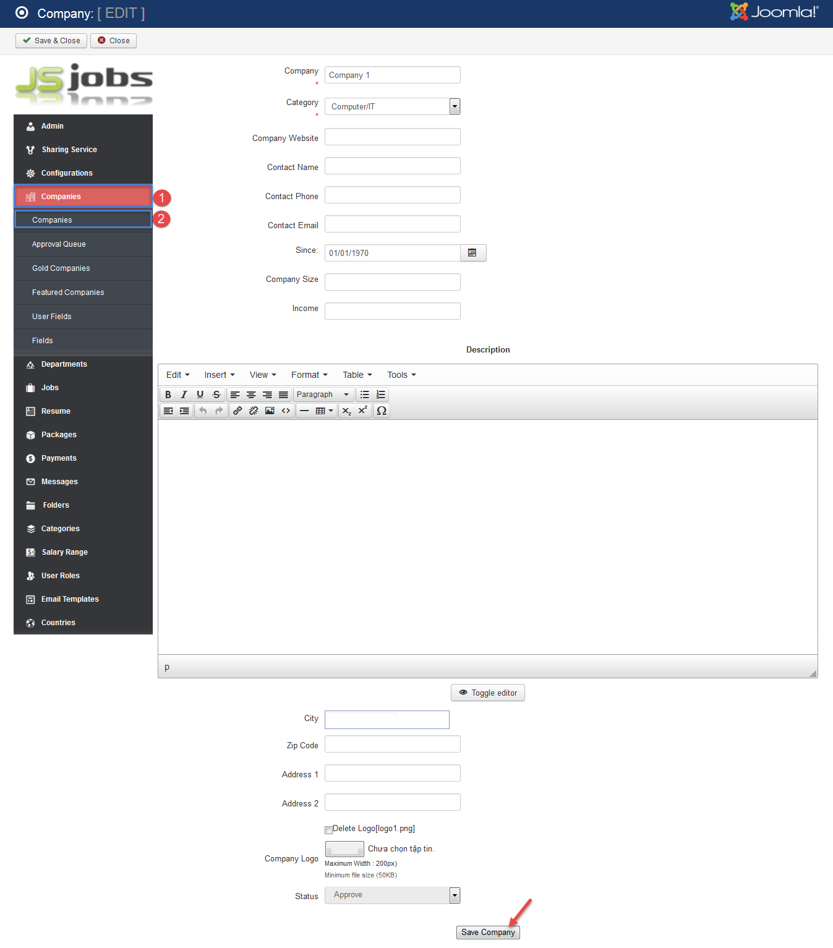Decrease indent in the editor
833x948 pixels.
point(168,411)
